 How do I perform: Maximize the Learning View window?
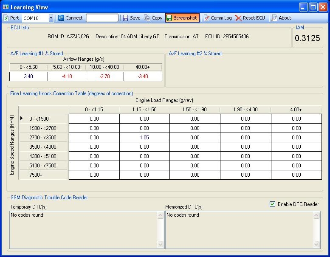(x=313, y=7)
